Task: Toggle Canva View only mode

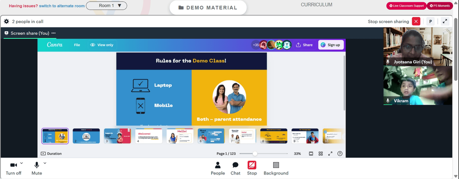Action: click(102, 45)
